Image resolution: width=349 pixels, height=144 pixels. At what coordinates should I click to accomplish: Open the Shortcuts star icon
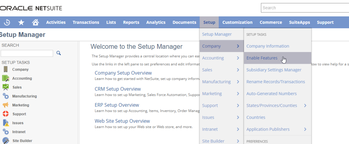pyautogui.click(x=21, y=22)
